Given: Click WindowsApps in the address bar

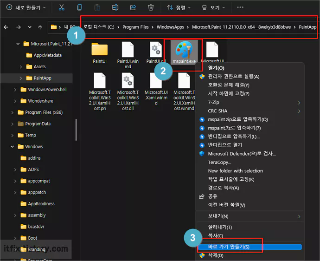Looking at the screenshot, I should pyautogui.click(x=170, y=27).
